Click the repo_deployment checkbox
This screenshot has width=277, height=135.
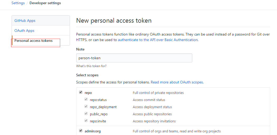coord(86,107)
